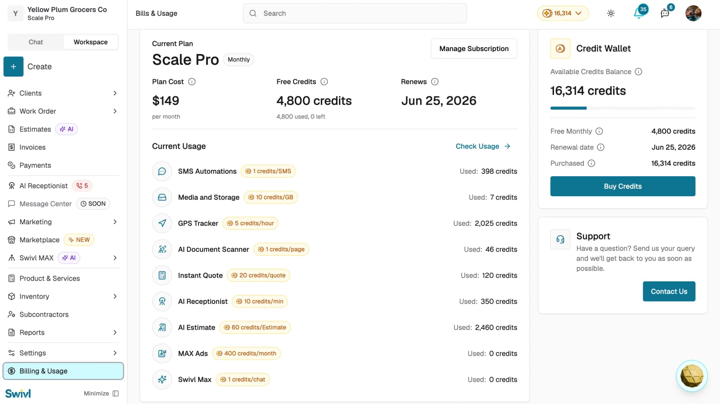Switch to the Workspace tab
Image resolution: width=720 pixels, height=404 pixels.
91,42
